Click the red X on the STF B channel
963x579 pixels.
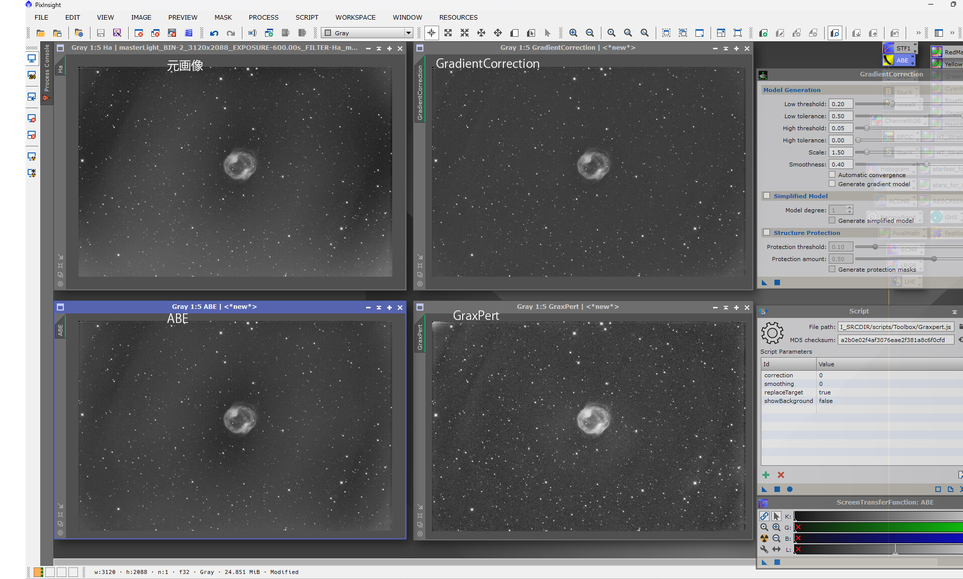coord(798,538)
